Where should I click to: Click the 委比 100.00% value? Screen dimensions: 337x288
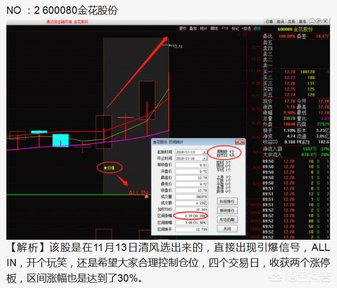pos(287,36)
